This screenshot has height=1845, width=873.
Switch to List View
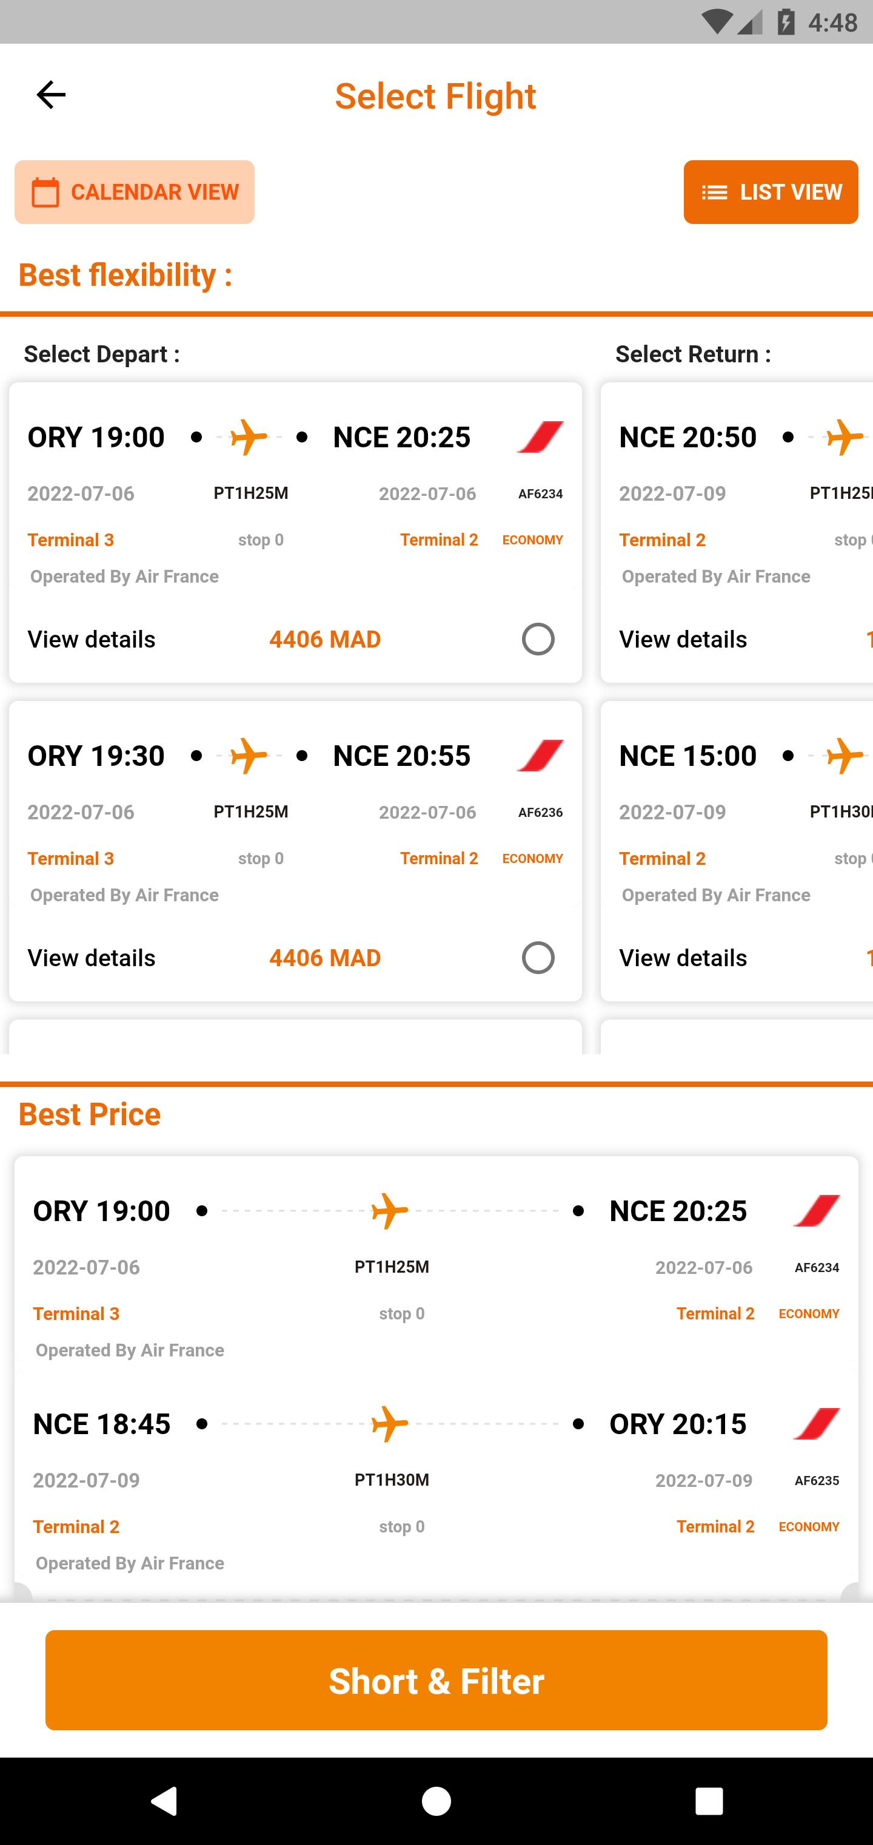(x=771, y=192)
